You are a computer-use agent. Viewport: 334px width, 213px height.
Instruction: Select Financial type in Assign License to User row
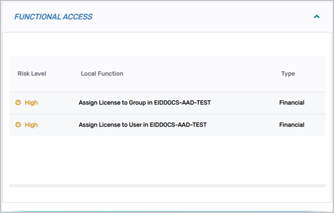pos(292,125)
